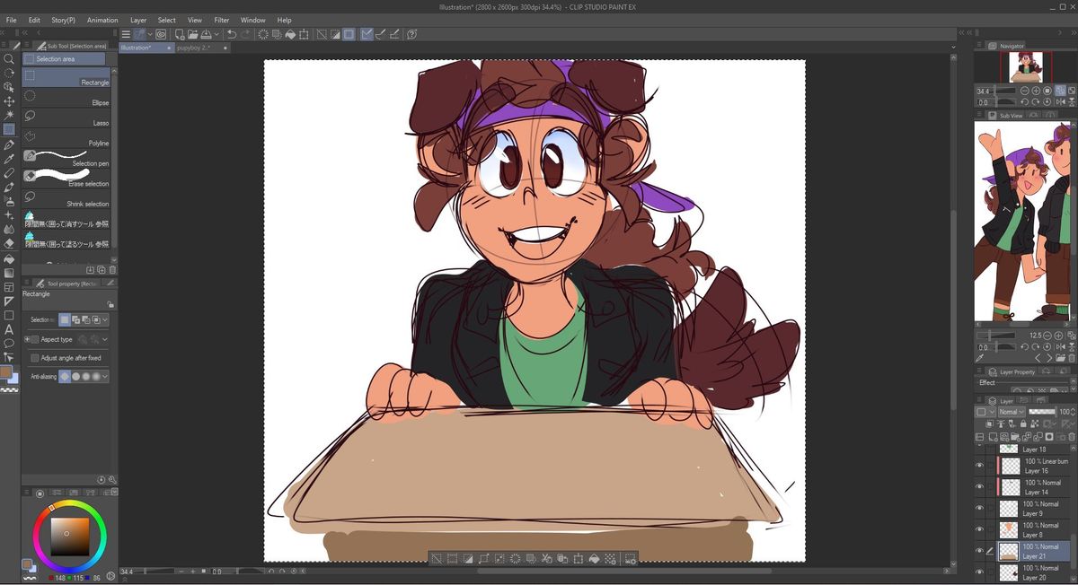Hide Layer 9 using its eye icon
This screenshot has width=1078, height=585.
click(x=979, y=509)
